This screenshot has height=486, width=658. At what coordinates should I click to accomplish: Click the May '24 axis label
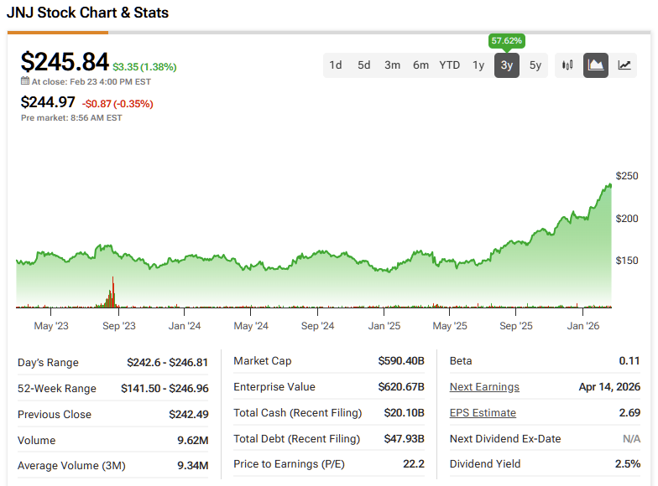[251, 326]
